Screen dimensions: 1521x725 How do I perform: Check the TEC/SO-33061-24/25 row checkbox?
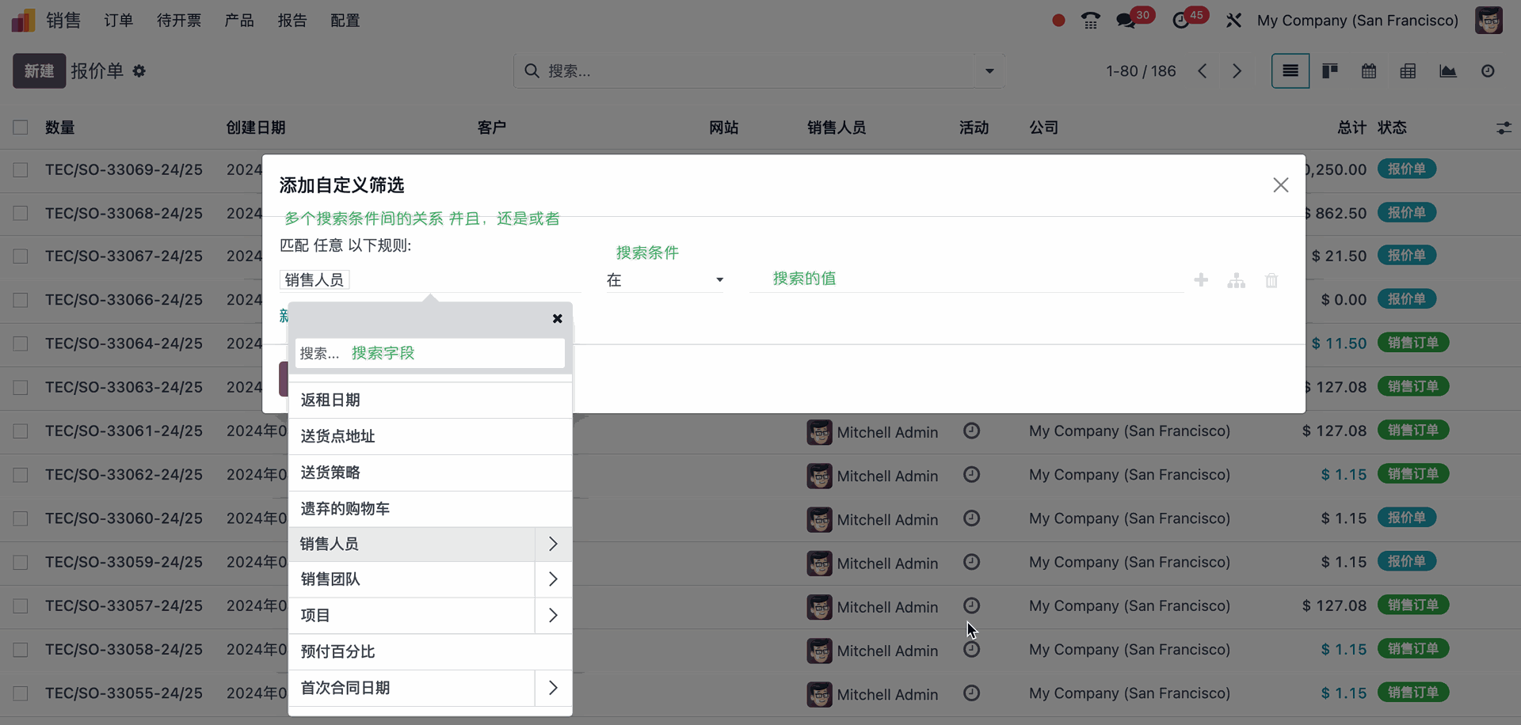pyautogui.click(x=21, y=431)
